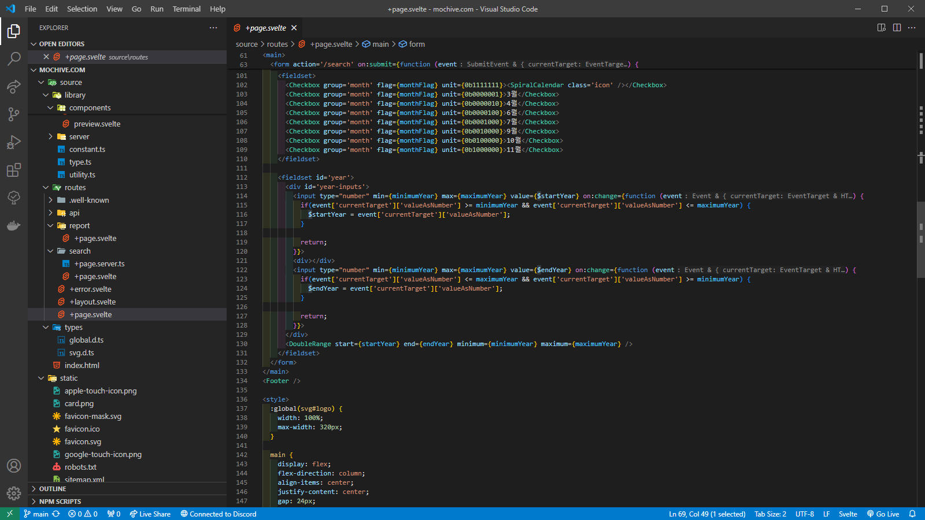Toggle Go Live server in status bar
925x520 pixels.
coord(883,514)
